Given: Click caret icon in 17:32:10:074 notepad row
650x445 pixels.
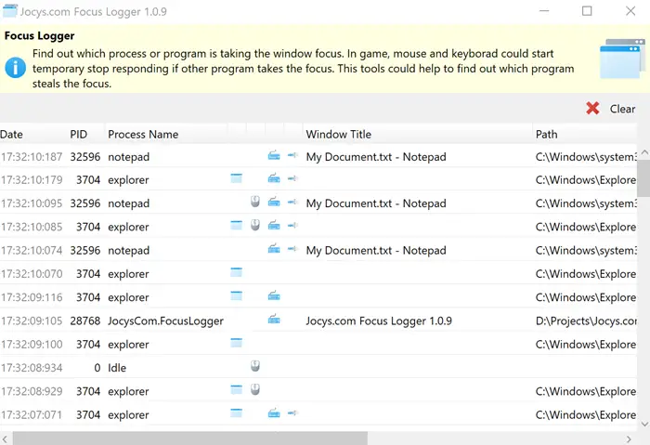Looking at the screenshot, I should 292,249.
